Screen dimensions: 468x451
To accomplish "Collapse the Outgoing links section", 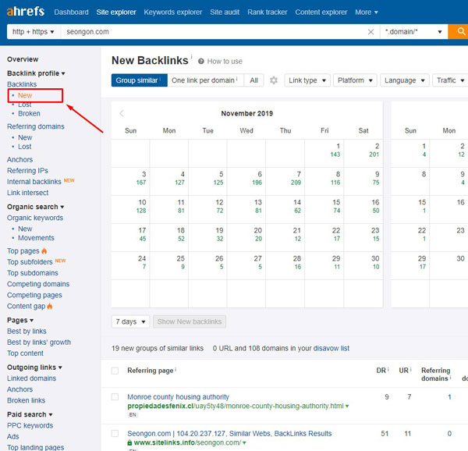I will [x=34, y=368].
